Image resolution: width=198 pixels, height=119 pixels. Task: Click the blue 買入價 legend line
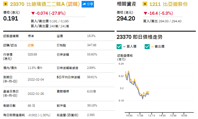[x=124, y=47]
